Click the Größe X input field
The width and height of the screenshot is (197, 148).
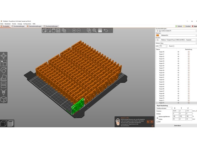click(176, 119)
